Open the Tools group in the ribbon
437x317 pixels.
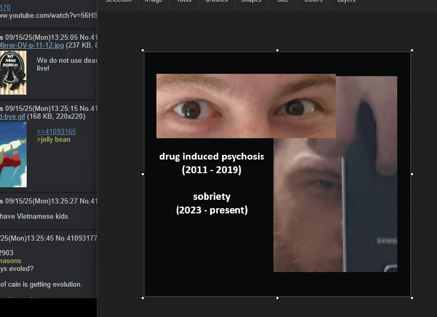pyautogui.click(x=184, y=2)
